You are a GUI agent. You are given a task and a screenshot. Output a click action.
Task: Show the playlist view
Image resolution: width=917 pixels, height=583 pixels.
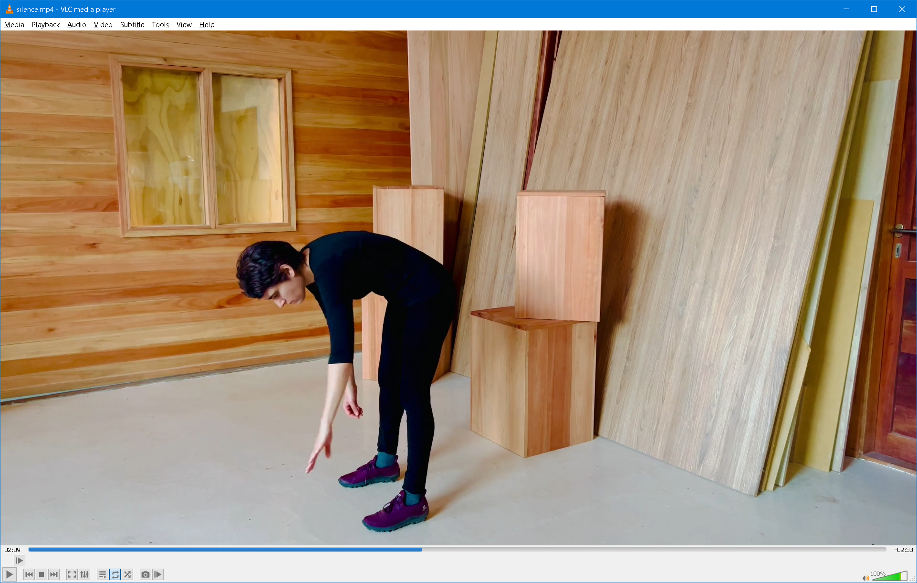102,574
